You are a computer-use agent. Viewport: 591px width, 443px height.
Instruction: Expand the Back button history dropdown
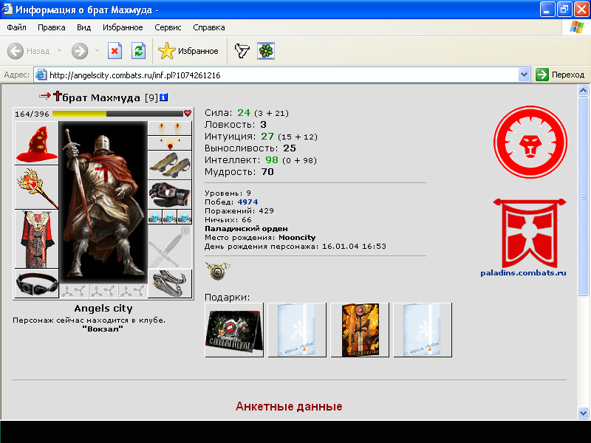click(59, 50)
